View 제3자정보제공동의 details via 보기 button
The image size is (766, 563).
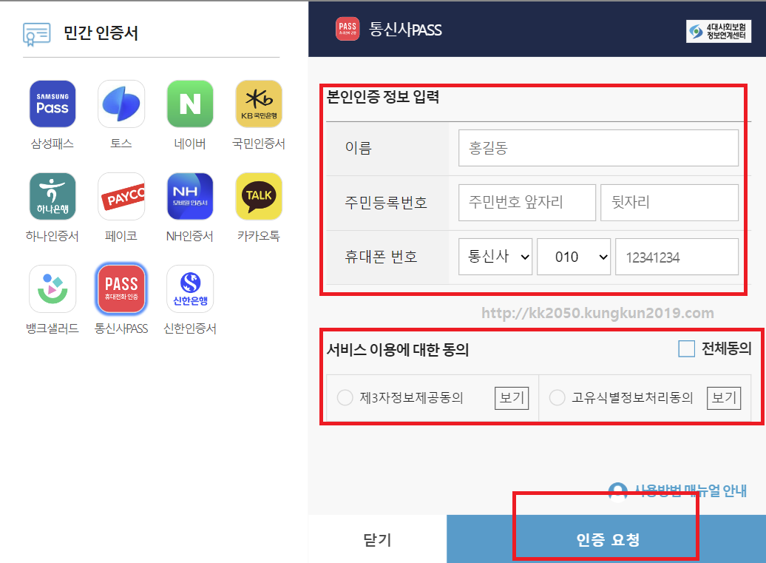pos(512,397)
